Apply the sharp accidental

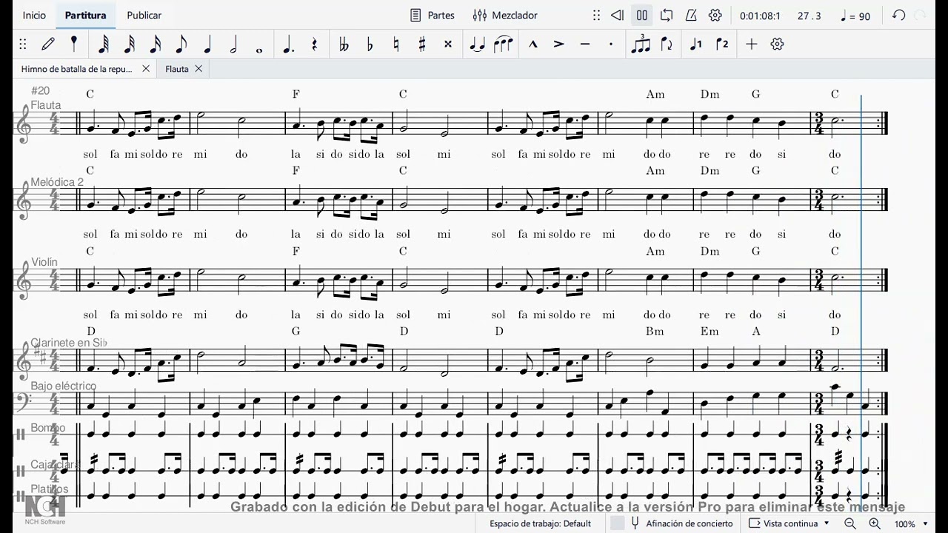tap(421, 44)
